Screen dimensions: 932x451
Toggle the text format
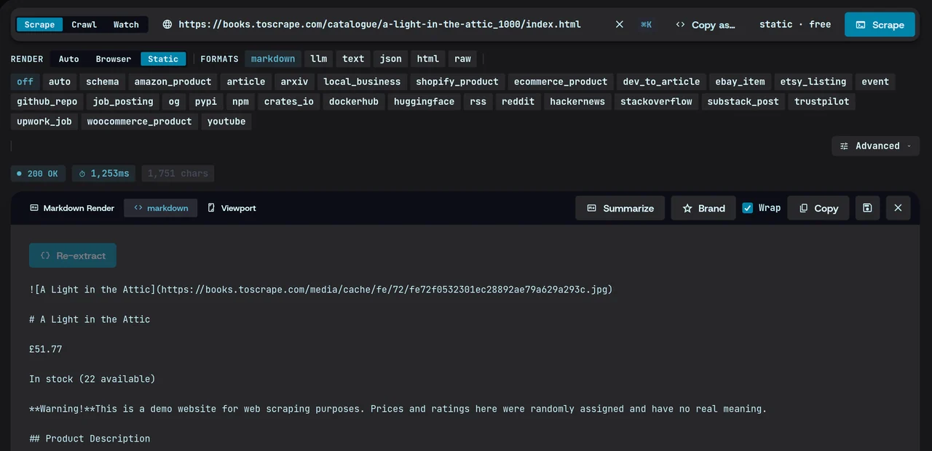pyautogui.click(x=353, y=59)
